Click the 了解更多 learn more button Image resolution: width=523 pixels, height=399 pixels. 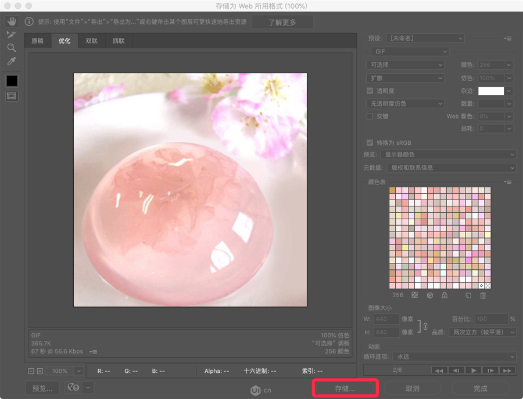(282, 22)
